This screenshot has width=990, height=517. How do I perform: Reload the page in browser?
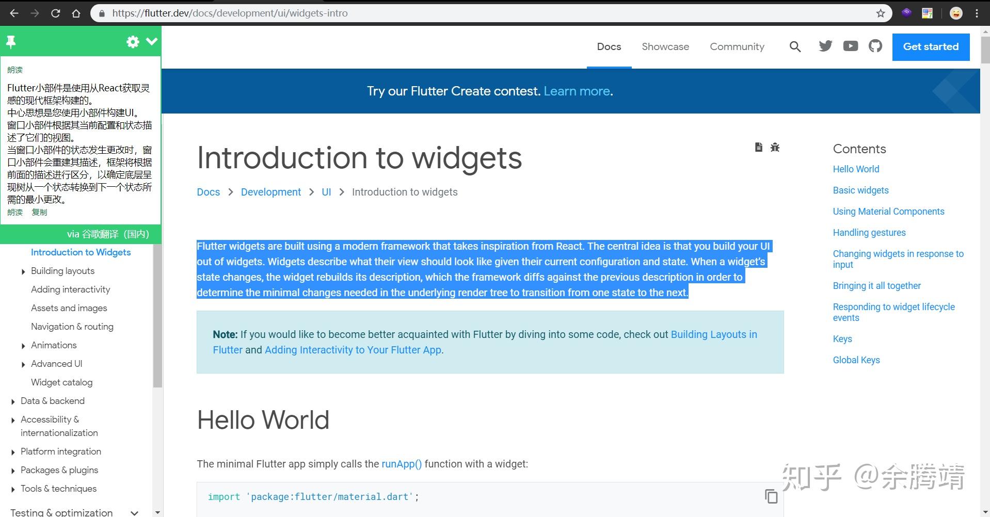(x=56, y=13)
